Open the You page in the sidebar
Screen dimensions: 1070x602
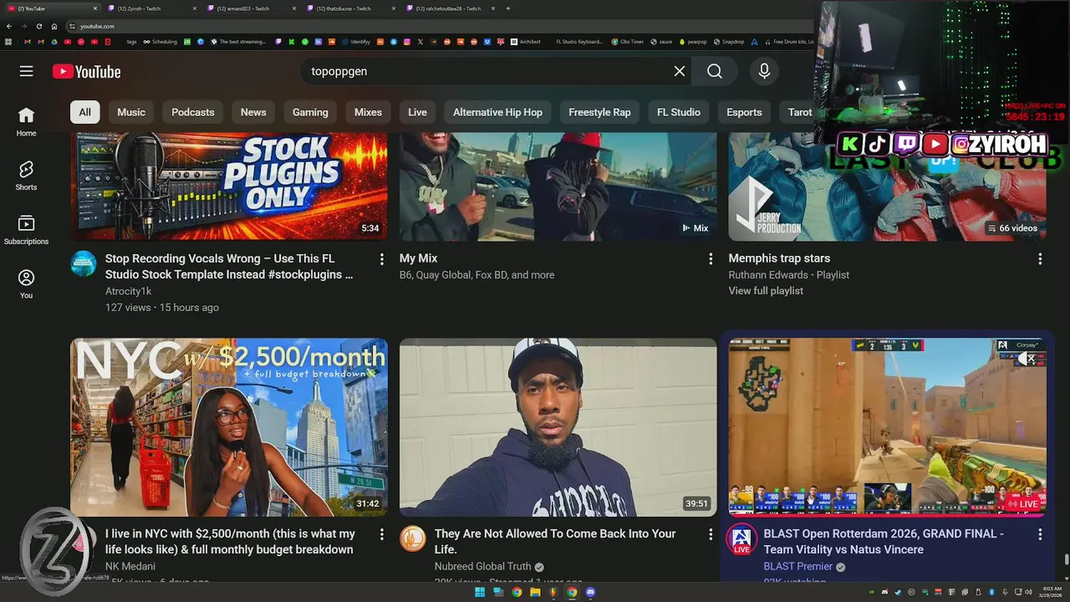pos(26,284)
